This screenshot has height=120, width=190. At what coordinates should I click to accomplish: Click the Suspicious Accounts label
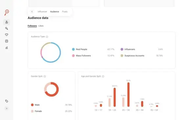point(135,56)
